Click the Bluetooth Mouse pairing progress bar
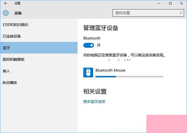The width and height of the screenshot is (187, 133). 129,77
